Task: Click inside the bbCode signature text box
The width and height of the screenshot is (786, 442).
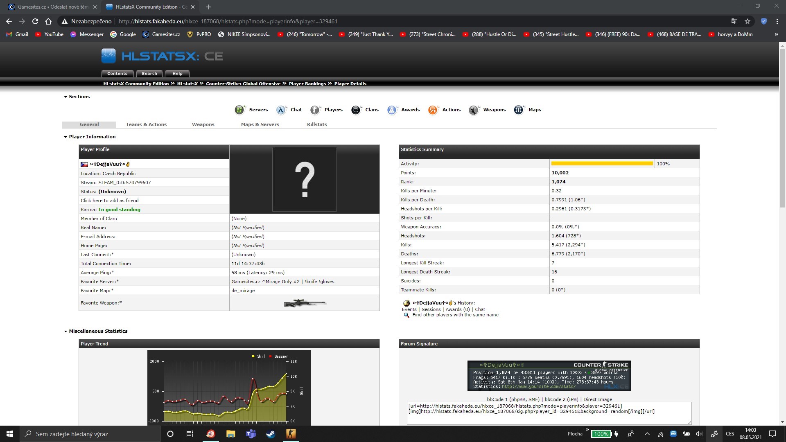Action: click(x=549, y=413)
